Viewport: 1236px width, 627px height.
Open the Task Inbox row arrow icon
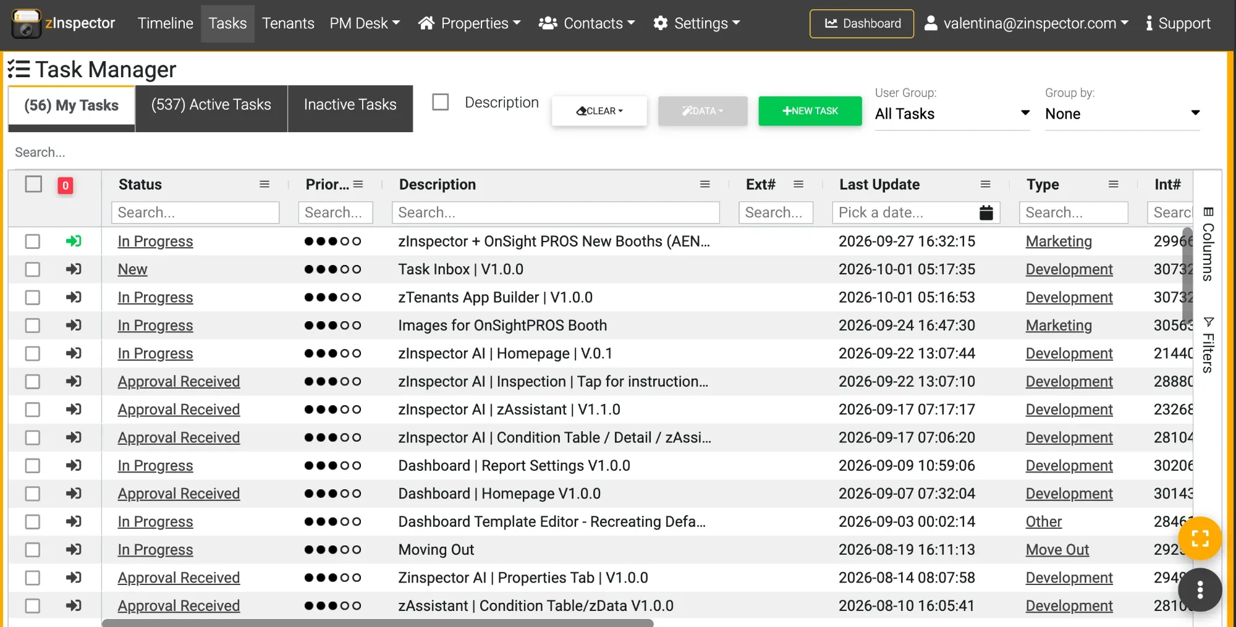[74, 269]
